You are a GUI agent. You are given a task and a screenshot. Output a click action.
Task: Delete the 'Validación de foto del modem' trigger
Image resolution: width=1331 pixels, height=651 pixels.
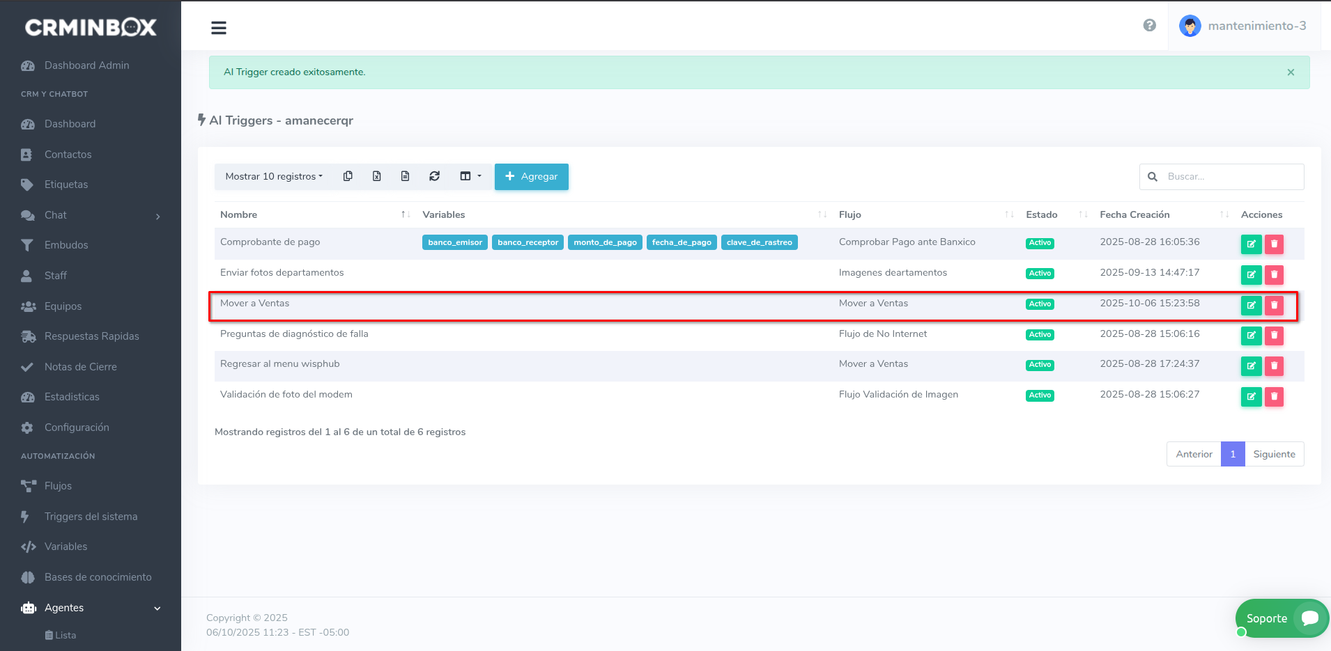[1274, 396]
